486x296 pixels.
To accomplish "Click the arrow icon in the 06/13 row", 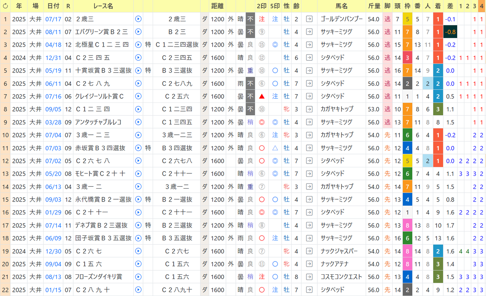I will pos(309,187).
